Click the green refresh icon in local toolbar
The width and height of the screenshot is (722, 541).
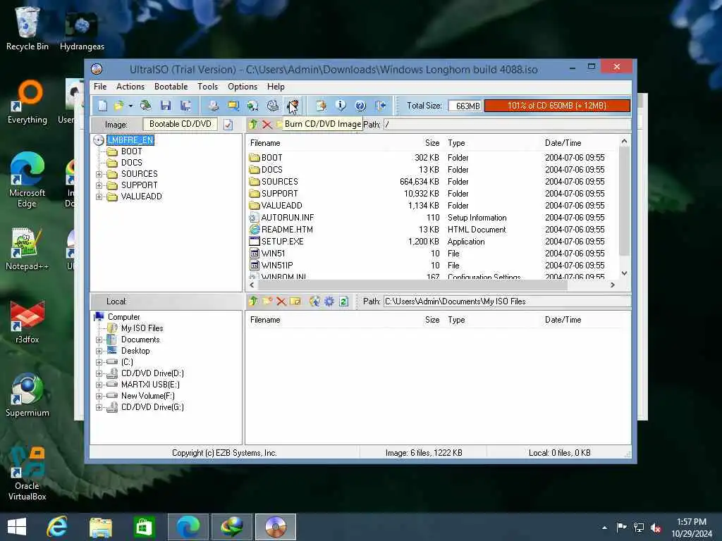pos(343,301)
